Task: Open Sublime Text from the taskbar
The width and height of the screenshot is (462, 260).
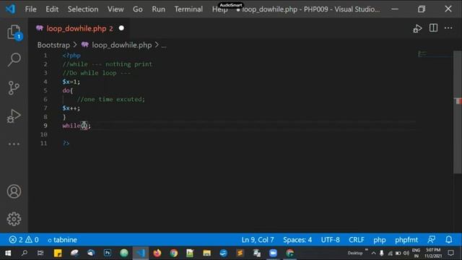Action: tap(240, 253)
